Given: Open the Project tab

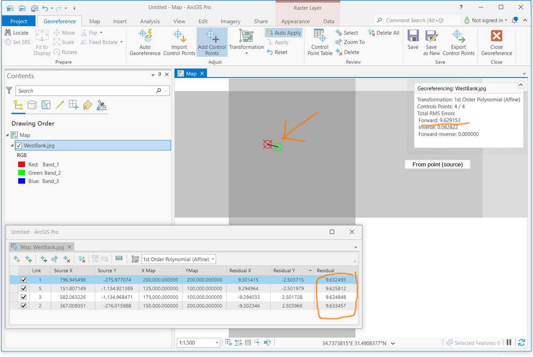Looking at the screenshot, I should pos(18,21).
